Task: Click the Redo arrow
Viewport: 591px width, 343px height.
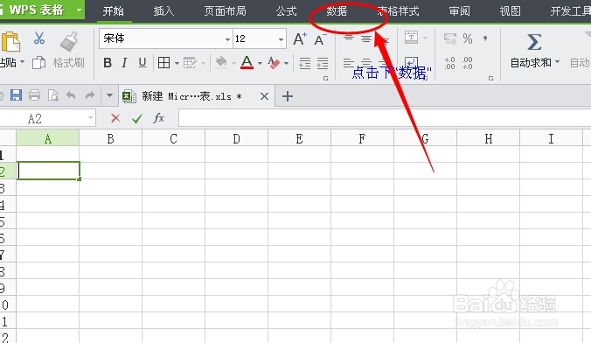Action: point(90,95)
